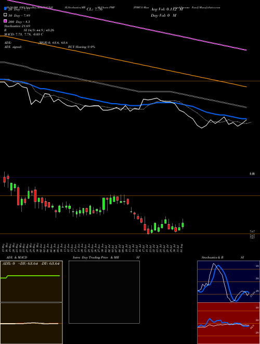This screenshot has width=260, height=344.
Task: Click the empty intraday trading price box
Action: (104, 292)
